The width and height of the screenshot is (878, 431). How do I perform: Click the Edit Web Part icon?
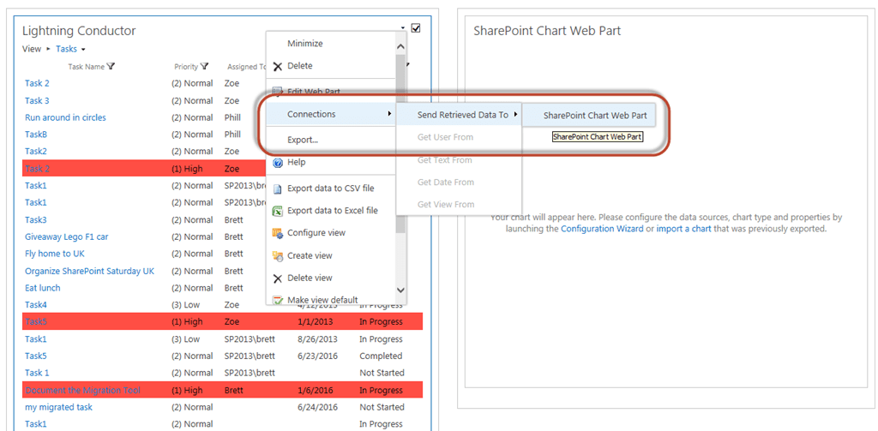point(277,91)
